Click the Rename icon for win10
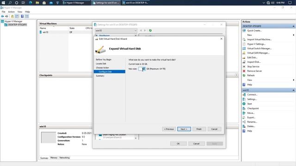This screenshot has height=166, width=296. (244, 122)
